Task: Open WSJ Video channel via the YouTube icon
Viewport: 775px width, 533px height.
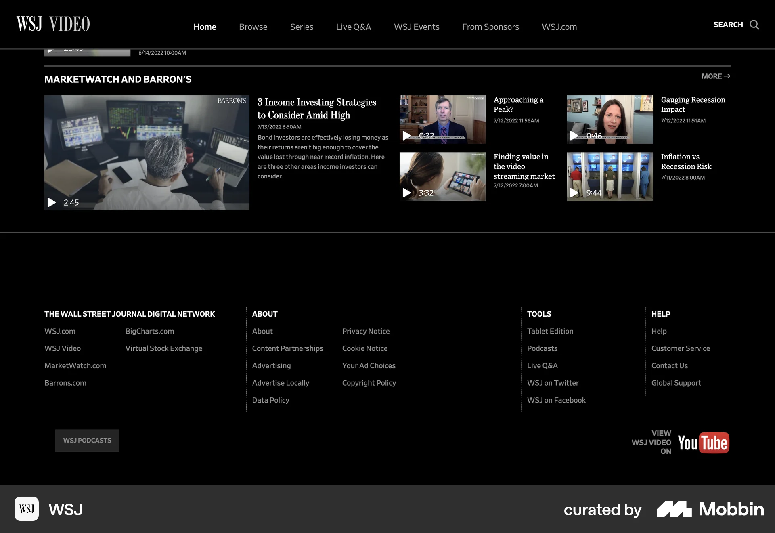Action: (704, 443)
